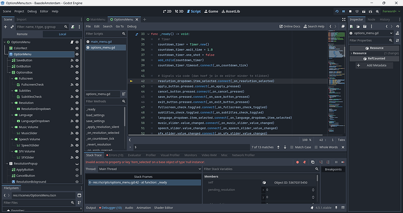The height and width of the screenshot is (213, 403).
Task: Stop the running project
Action: click(x=350, y=11)
